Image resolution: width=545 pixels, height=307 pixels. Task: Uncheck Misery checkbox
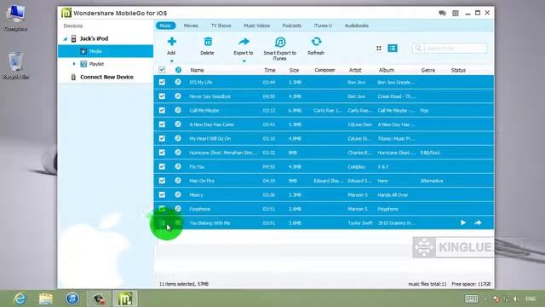(x=162, y=195)
